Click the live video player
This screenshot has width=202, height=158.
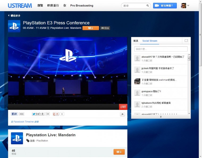[68, 73]
